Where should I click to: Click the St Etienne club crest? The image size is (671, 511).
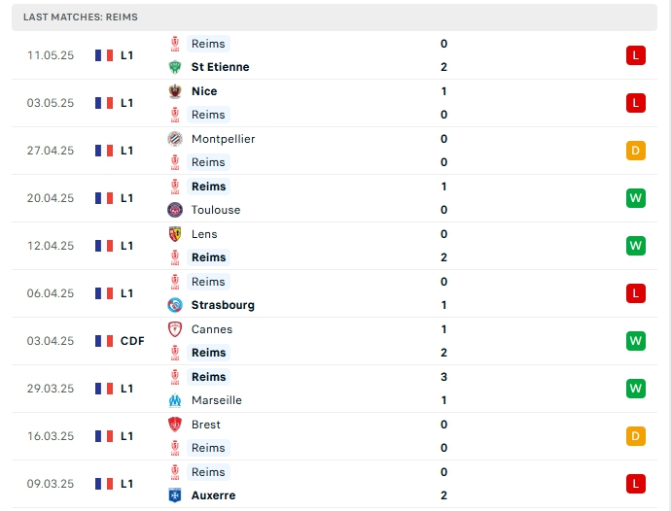click(175, 67)
